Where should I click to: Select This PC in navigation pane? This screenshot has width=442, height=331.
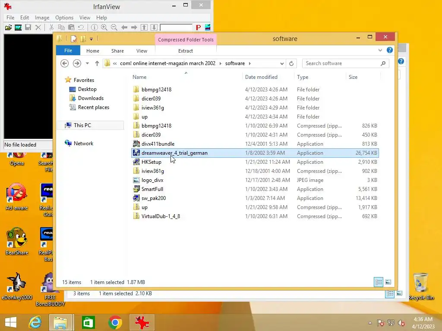pyautogui.click(x=82, y=125)
